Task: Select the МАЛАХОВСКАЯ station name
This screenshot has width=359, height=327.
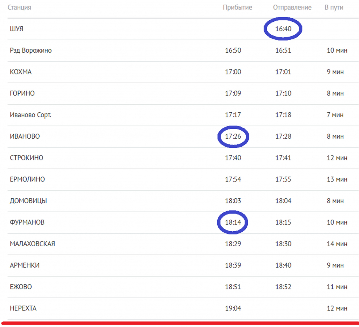Action: point(32,244)
